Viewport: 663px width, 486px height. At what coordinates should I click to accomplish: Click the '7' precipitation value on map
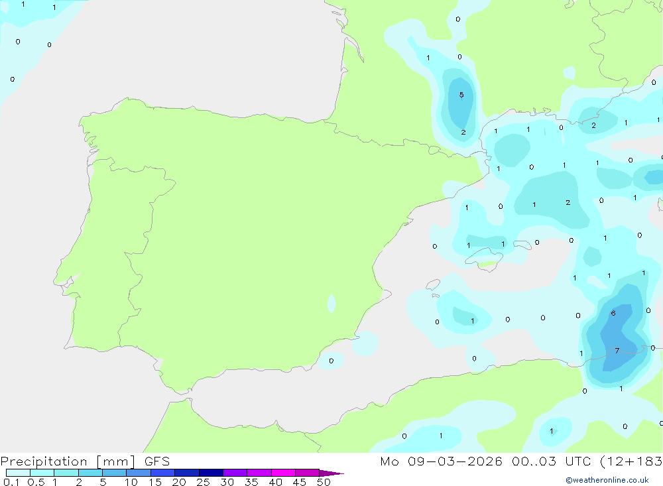pos(617,351)
